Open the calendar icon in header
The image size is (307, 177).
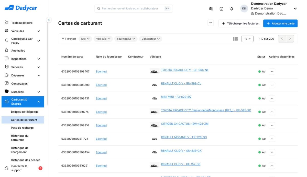[x=222, y=9]
